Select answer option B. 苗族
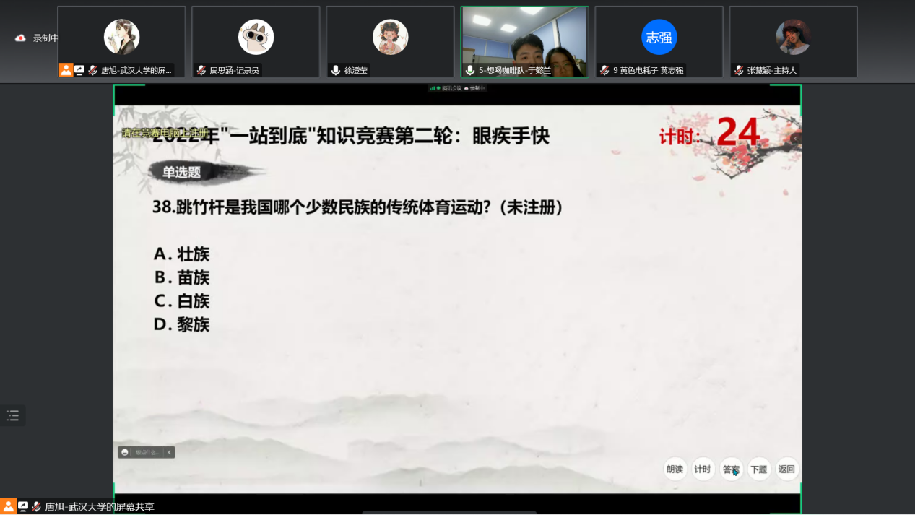915x515 pixels. pos(181,277)
